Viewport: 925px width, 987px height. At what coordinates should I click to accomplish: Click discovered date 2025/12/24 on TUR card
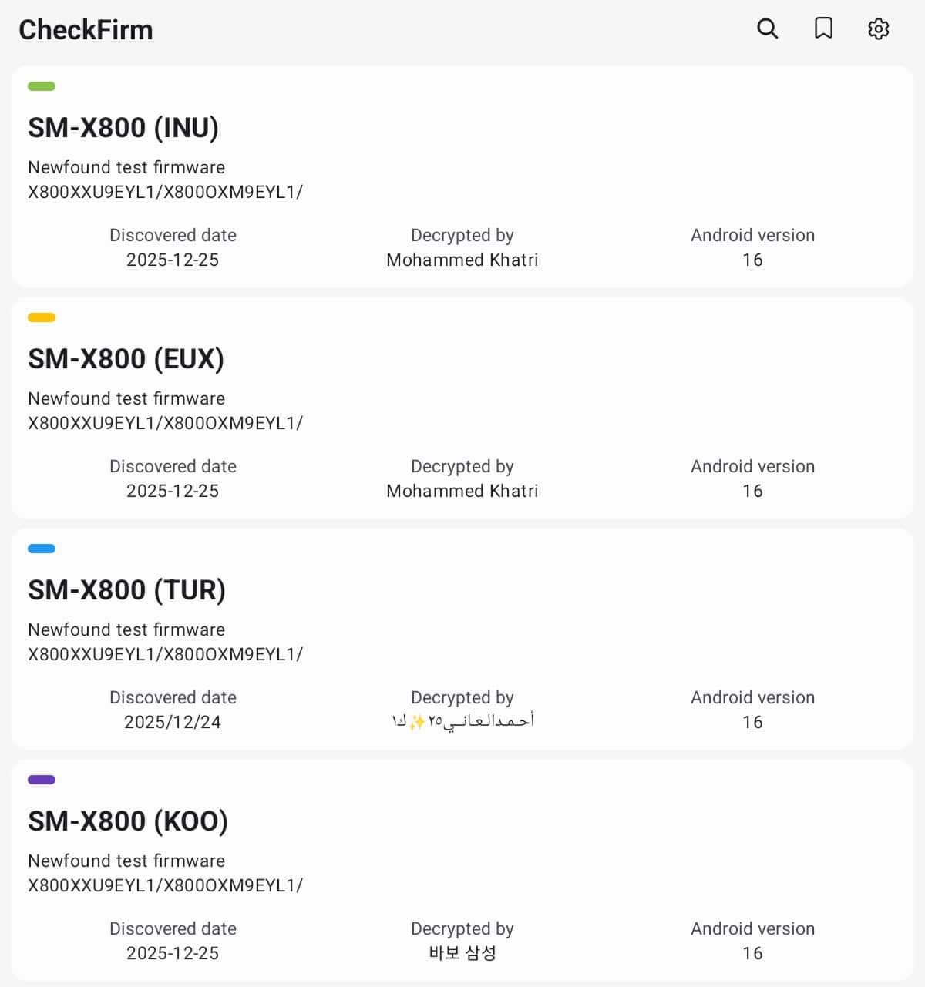click(x=173, y=722)
